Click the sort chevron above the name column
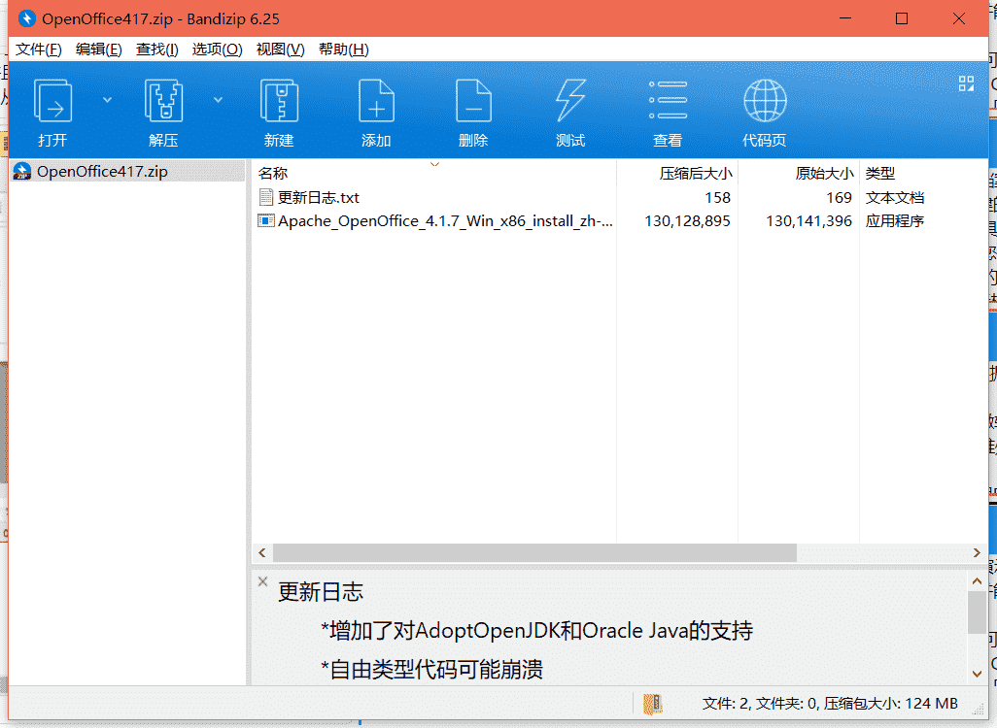Viewport: 997px width, 728px height. click(x=435, y=165)
